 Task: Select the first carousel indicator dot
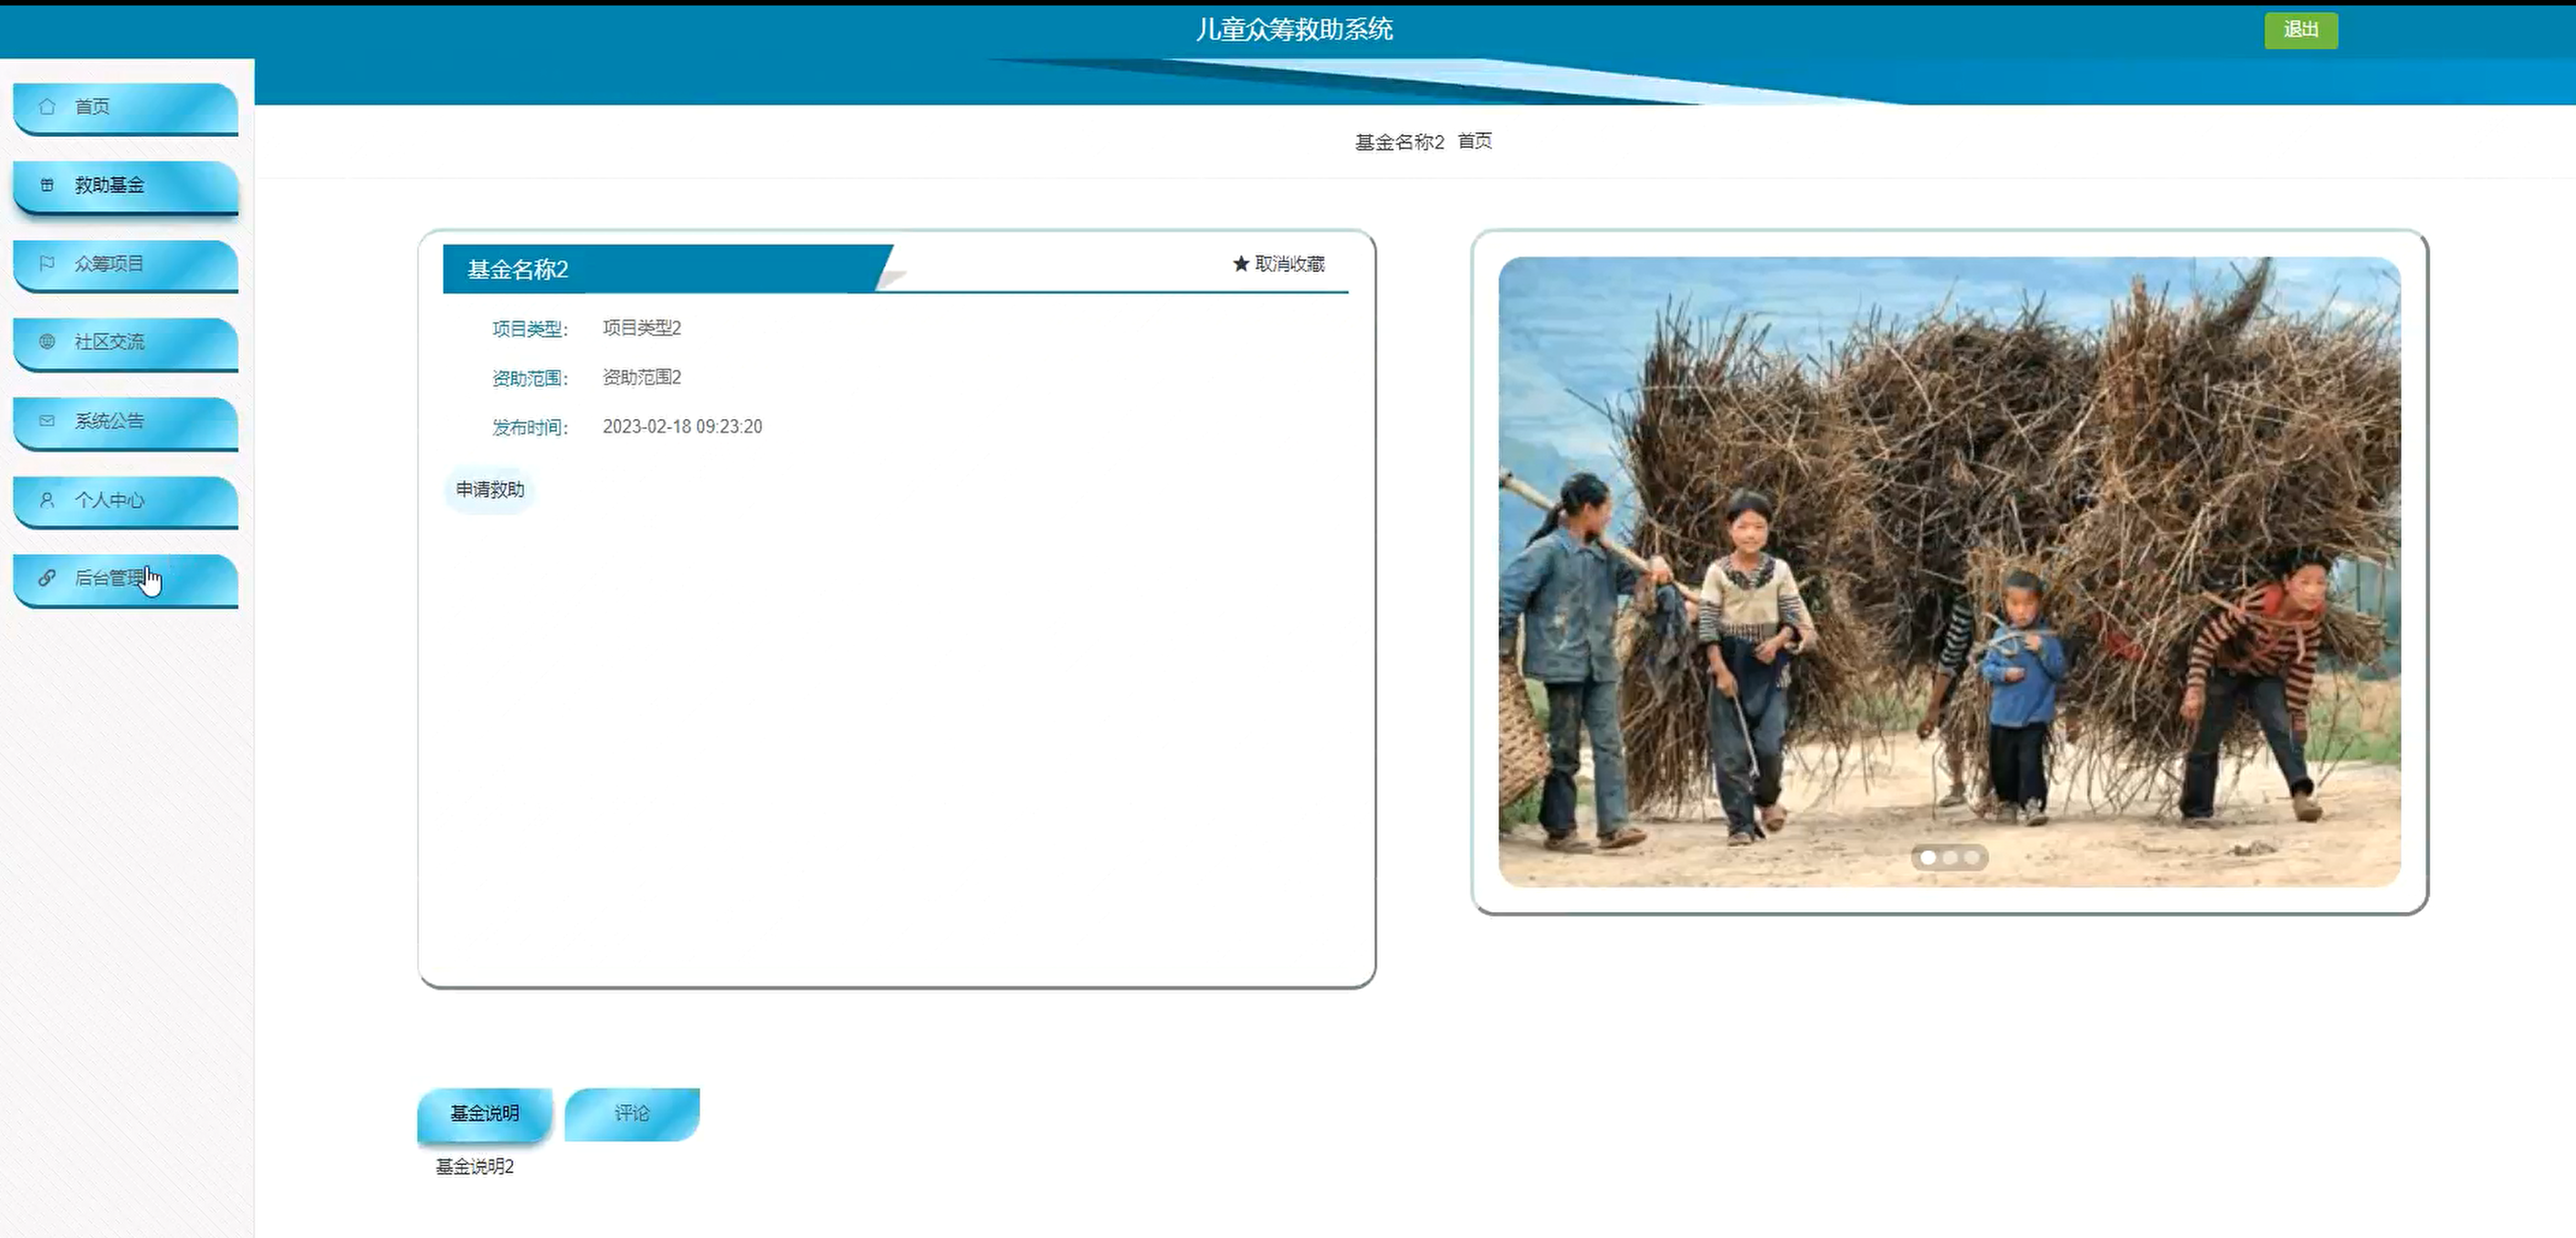click(1928, 857)
